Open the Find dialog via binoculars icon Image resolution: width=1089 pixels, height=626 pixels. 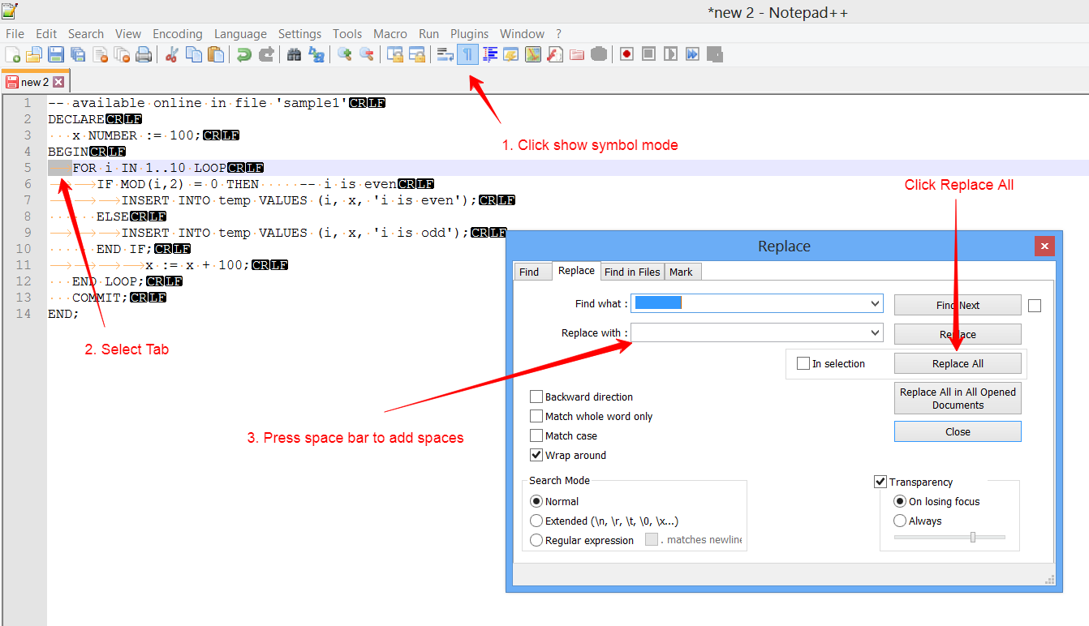[x=295, y=54]
